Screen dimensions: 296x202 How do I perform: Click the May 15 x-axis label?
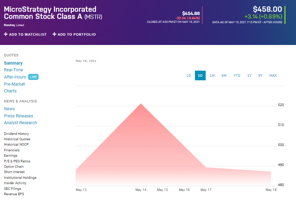tap(162, 190)
